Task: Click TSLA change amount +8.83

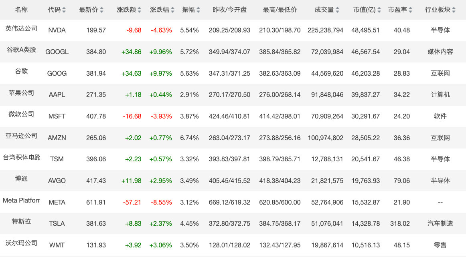Action: tap(133, 223)
